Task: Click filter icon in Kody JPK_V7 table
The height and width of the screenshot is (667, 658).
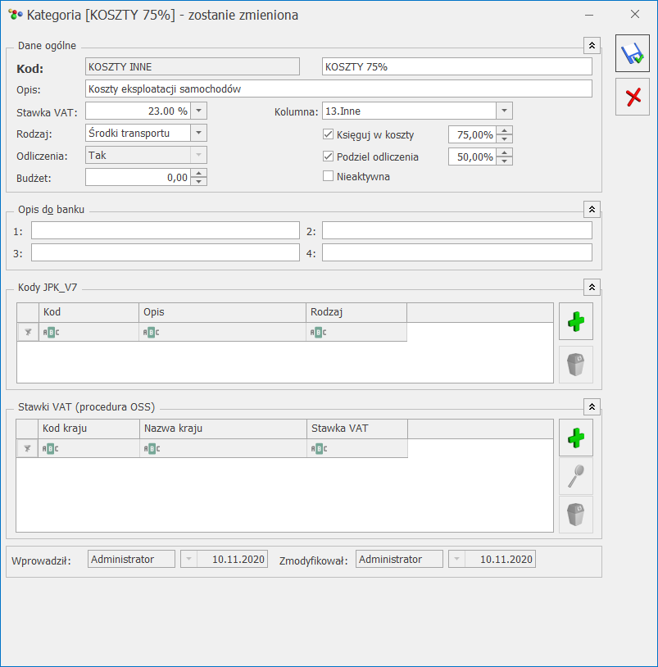Action: 28,332
